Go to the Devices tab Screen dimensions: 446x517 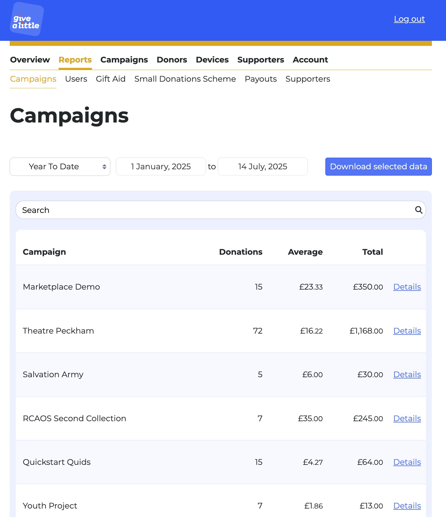point(212,60)
